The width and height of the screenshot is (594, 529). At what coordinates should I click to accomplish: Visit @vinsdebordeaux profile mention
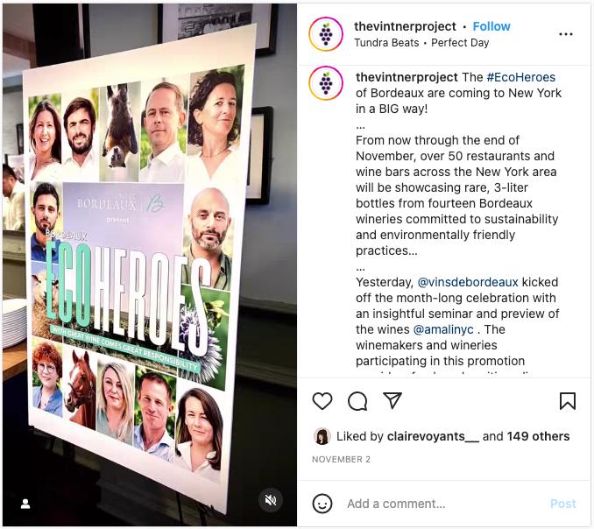468,282
